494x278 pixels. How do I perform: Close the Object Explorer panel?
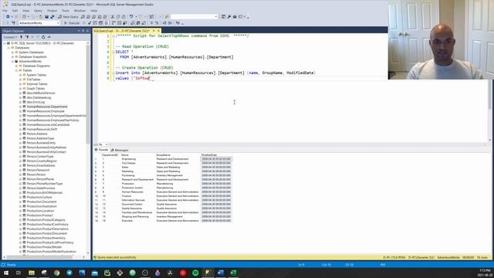[x=87, y=31]
